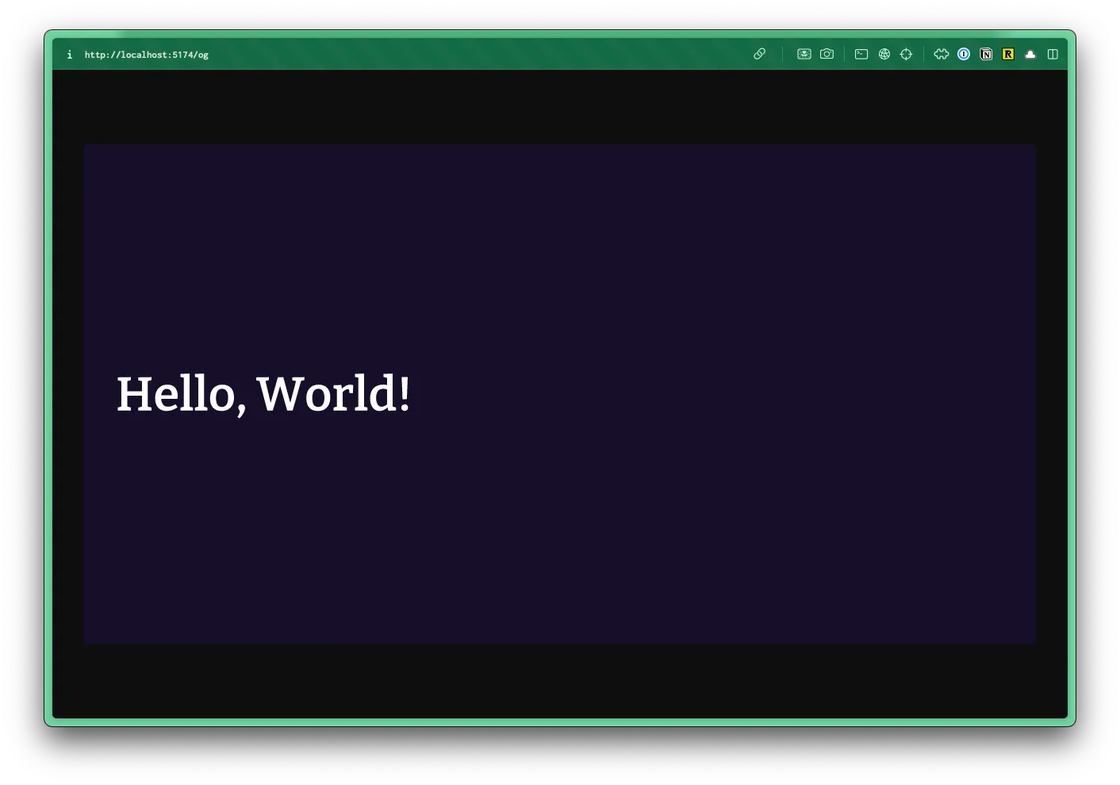Activate the crosshair element picker
This screenshot has width=1120, height=785.
tap(906, 54)
